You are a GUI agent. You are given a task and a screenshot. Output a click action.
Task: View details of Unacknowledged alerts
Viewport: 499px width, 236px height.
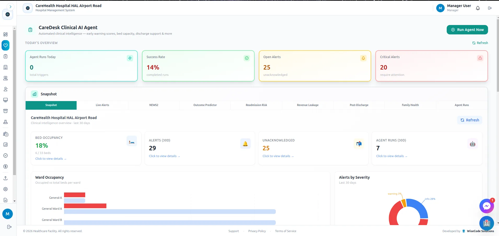278,156
